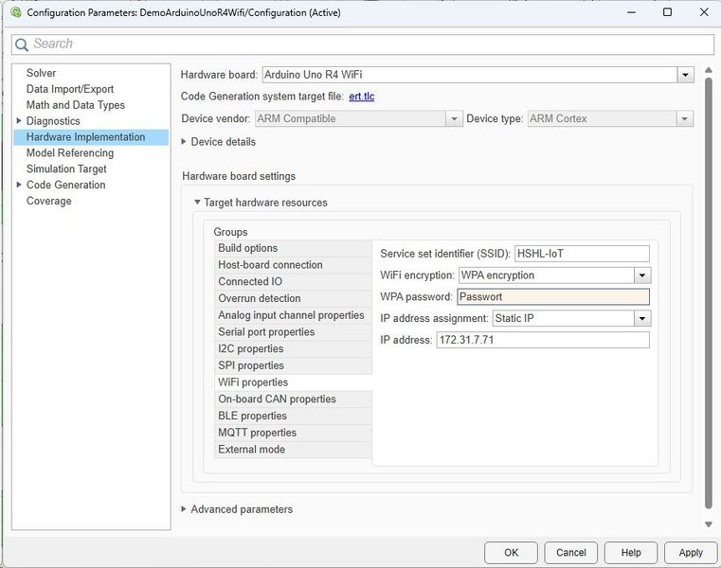This screenshot has width=721, height=568.
Task: Open Data Import/Export category
Action: click(x=70, y=89)
